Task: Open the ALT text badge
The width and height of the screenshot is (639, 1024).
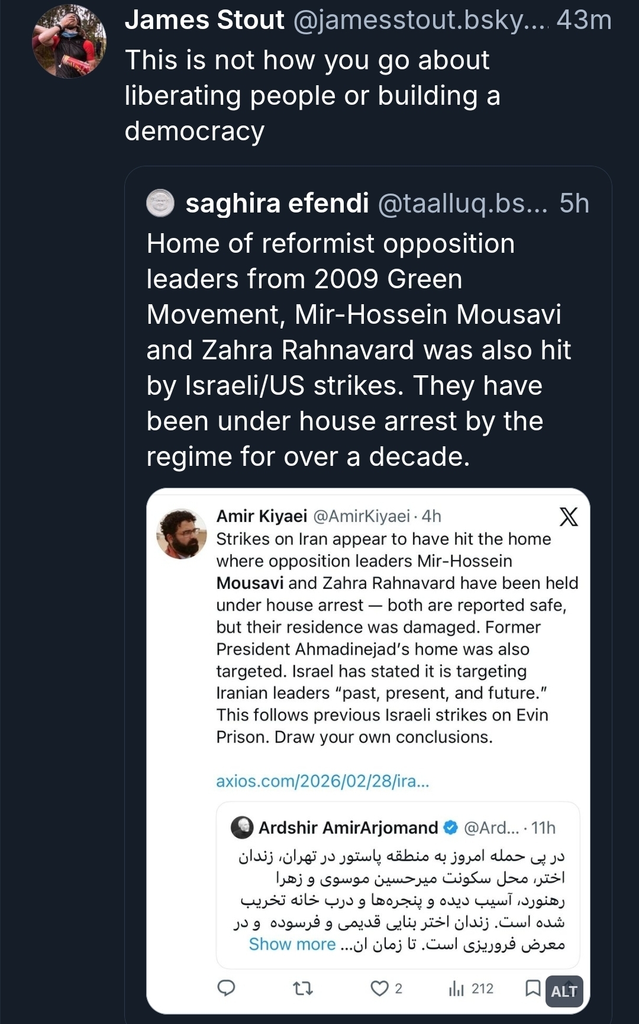Action: [x=564, y=991]
